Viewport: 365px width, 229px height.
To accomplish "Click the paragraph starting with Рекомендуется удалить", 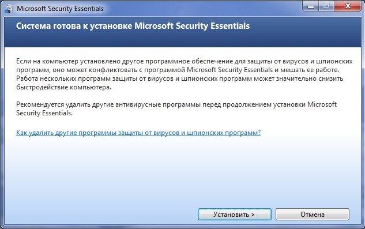I will [x=176, y=108].
